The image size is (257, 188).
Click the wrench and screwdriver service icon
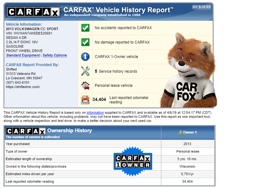[85, 71]
